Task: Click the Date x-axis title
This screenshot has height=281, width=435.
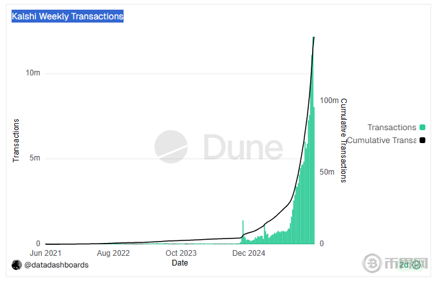Action: (x=180, y=263)
